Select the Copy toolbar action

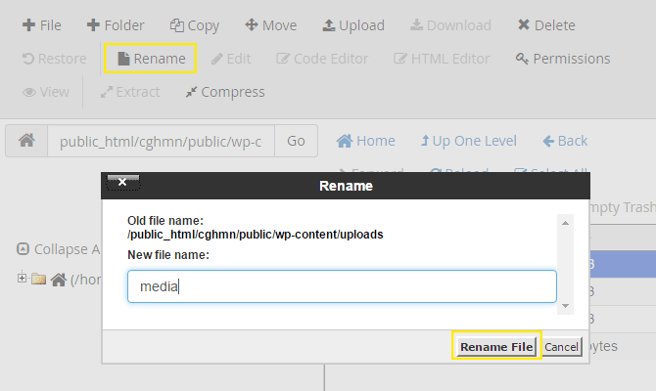coord(195,25)
